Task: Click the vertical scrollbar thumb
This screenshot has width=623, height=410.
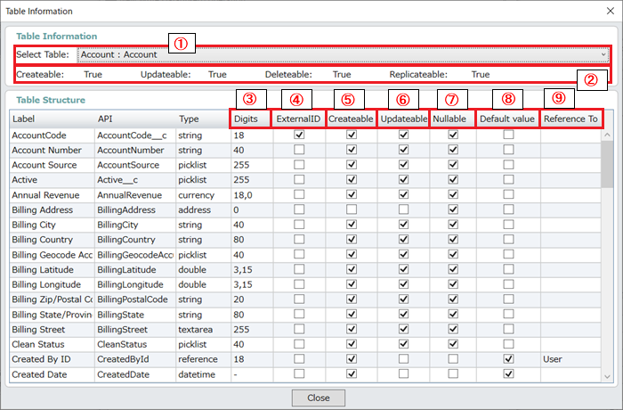Action: pos(607,164)
